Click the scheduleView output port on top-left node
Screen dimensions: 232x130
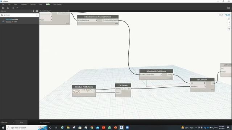coord(63,13)
